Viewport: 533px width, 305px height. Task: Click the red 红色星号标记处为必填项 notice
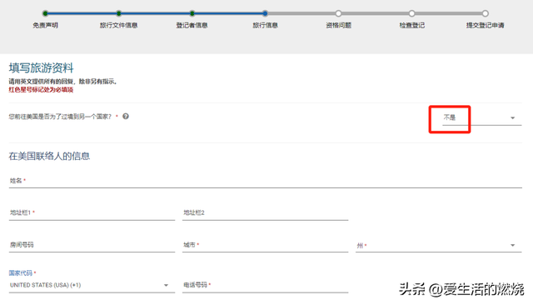pos(41,90)
